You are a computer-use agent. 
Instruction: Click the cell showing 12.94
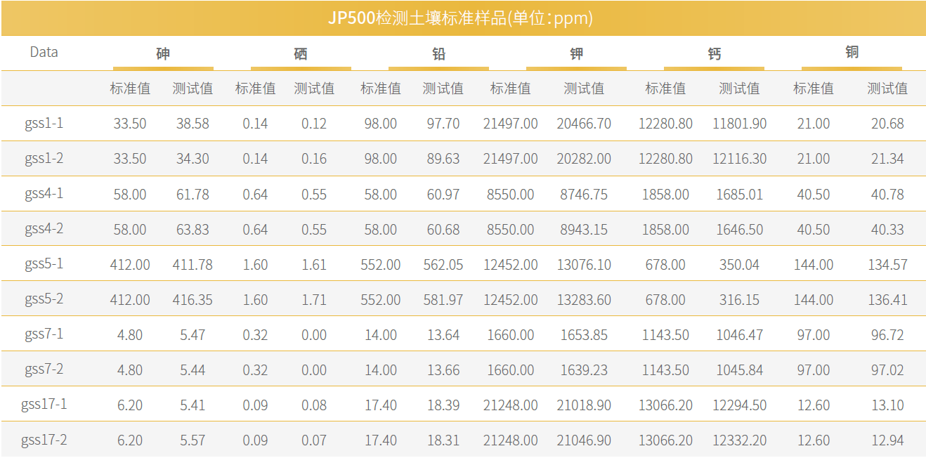887,440
